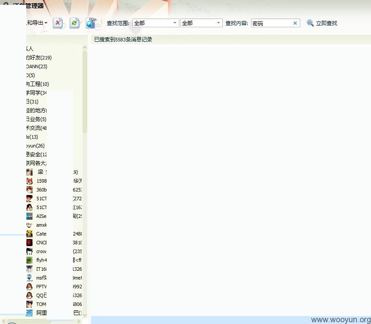This screenshot has width=371, height=324.
Task: Click the horizontal scrollbar right arrow
Action: [x=79, y=321]
